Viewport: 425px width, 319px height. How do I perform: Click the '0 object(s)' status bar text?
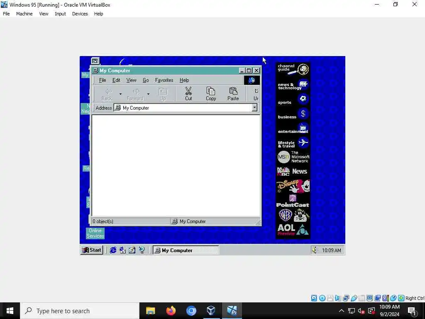click(x=103, y=221)
